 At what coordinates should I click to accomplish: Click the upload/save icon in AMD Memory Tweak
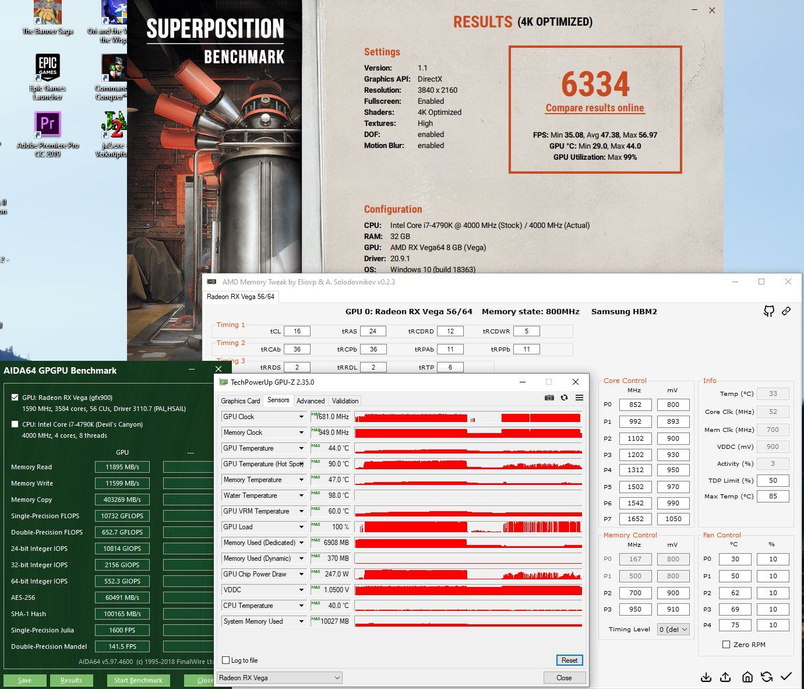click(x=725, y=677)
